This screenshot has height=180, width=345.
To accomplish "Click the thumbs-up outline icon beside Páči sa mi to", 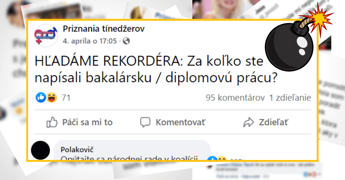I will 52,122.
